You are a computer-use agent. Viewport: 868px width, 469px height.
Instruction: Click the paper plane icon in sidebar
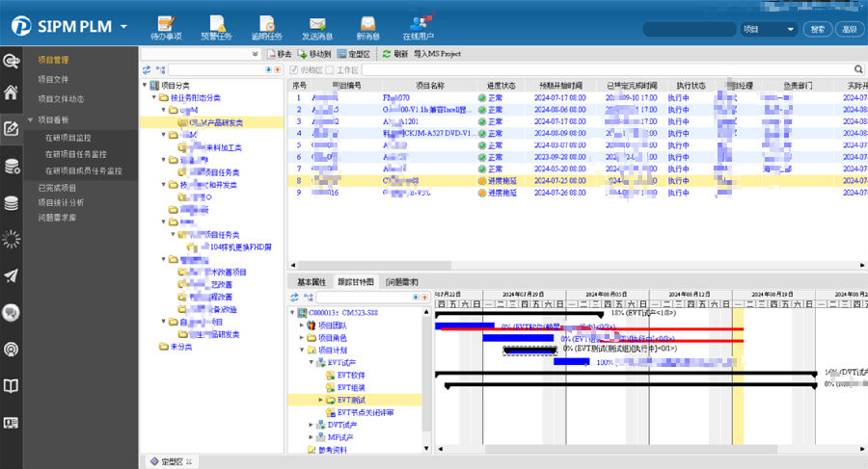(x=12, y=275)
